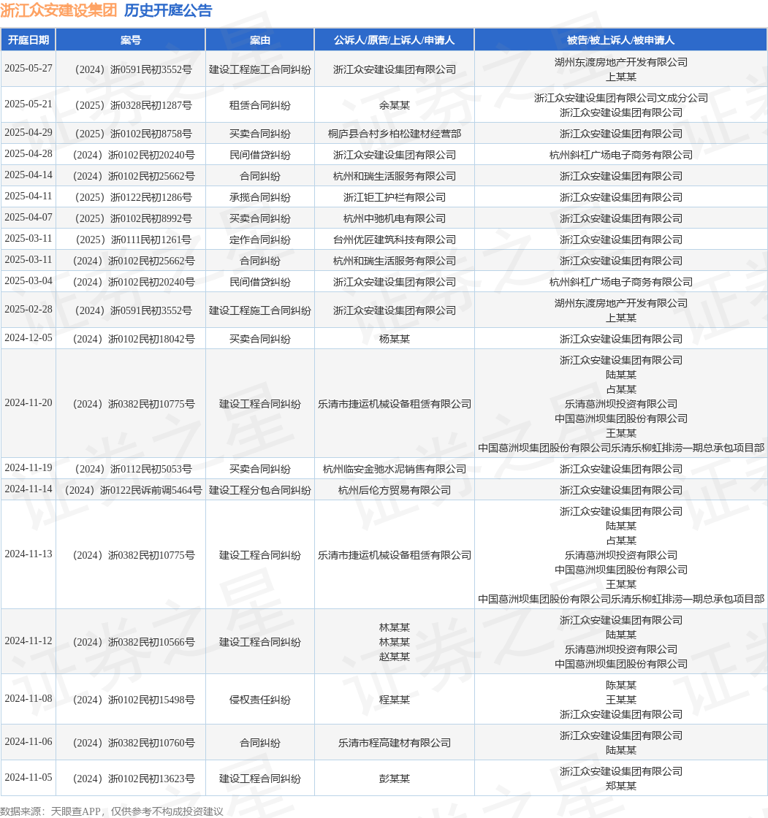Click date 2025-04-14
The height and width of the screenshot is (818, 768).
click(28, 175)
